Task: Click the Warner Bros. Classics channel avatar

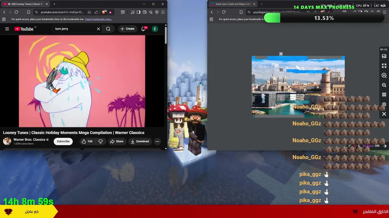Action: 7,141
